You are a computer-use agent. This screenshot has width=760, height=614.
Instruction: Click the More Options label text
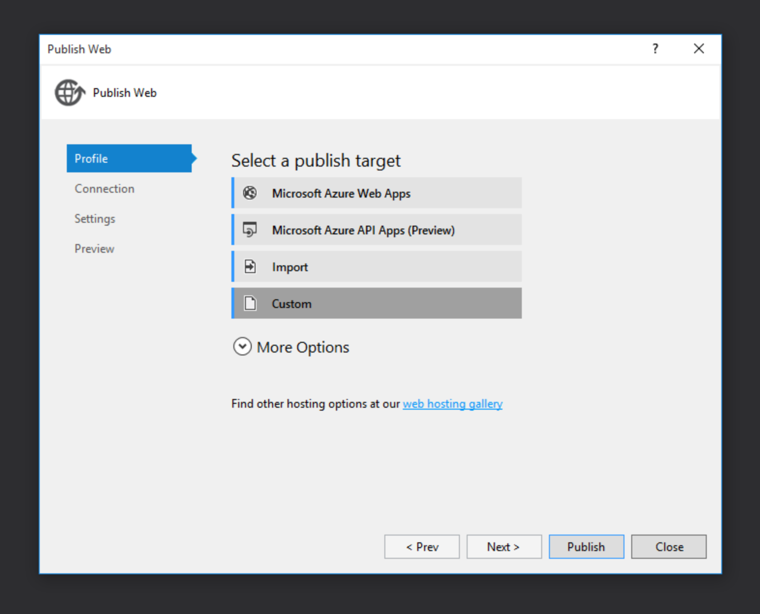pos(303,347)
